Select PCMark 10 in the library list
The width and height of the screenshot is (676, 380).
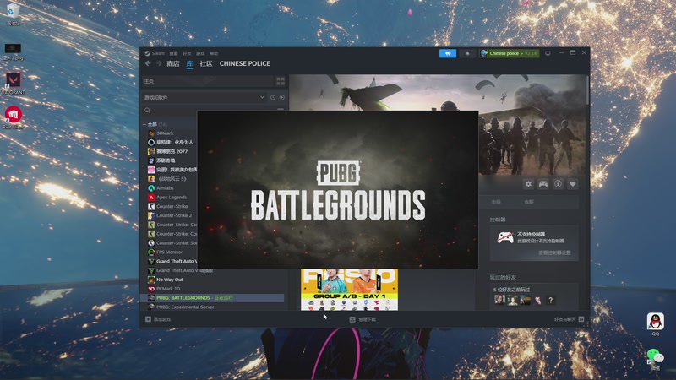coord(167,289)
